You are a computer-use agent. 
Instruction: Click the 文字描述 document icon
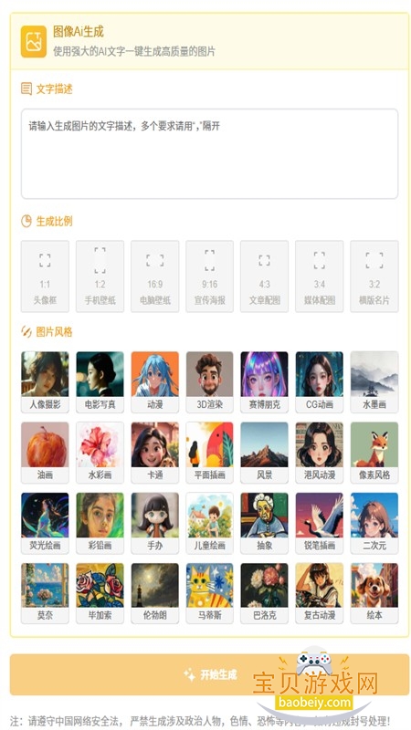point(26,89)
